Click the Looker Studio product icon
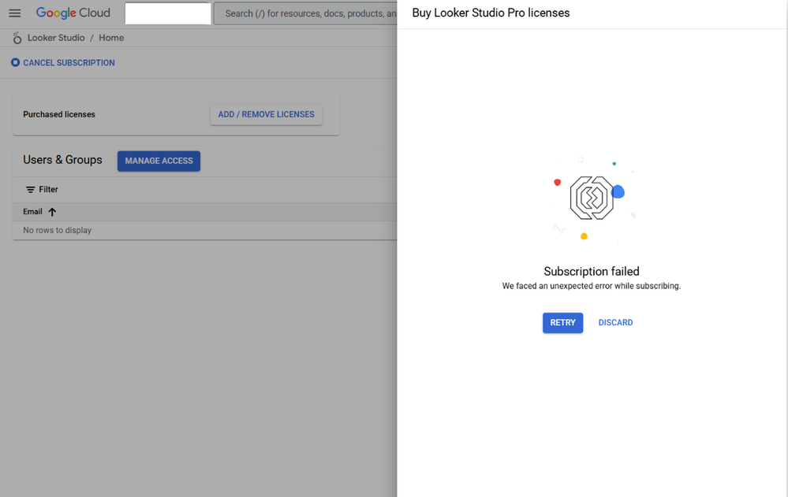The image size is (788, 497). click(x=17, y=38)
